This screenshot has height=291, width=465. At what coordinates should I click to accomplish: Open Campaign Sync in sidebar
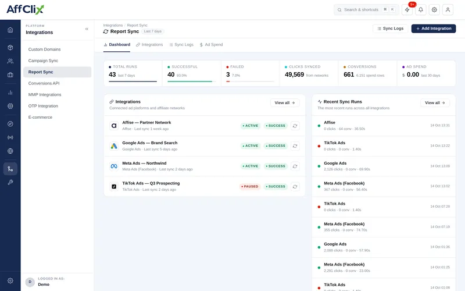click(57, 61)
